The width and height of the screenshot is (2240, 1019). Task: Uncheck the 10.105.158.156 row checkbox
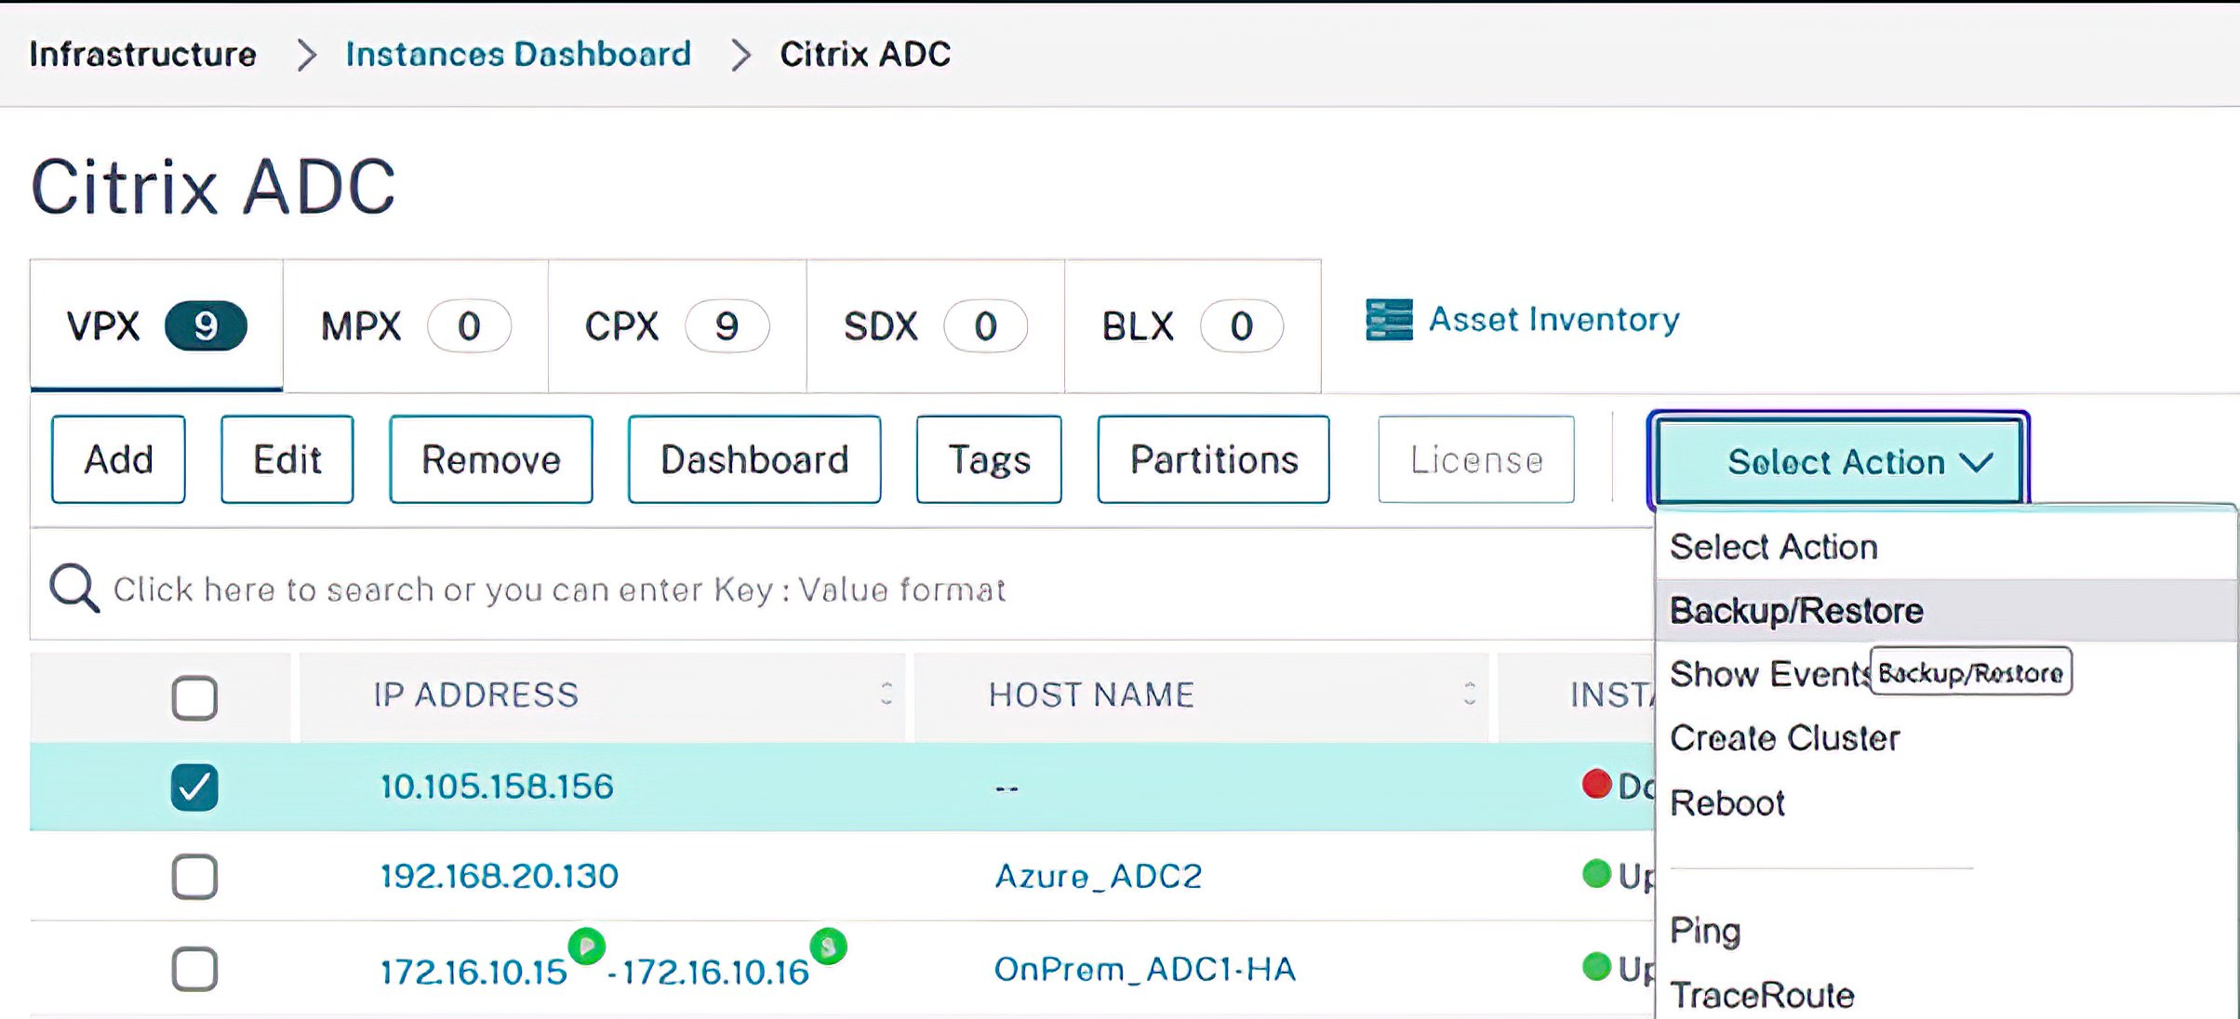(194, 787)
